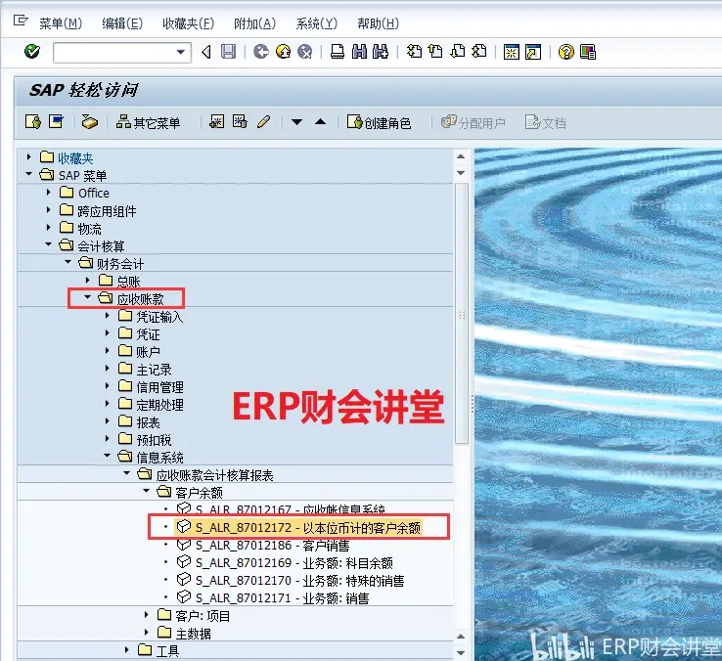722x661 pixels.
Task: Click the Save diskette icon
Action: pos(228,52)
